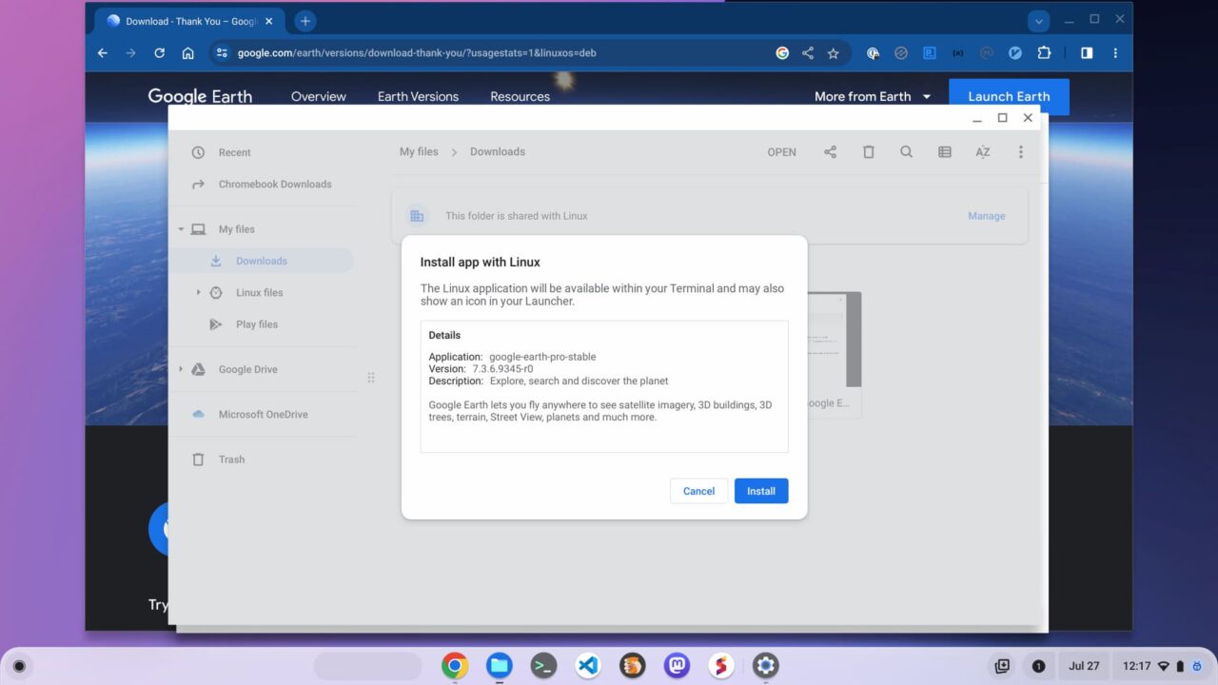This screenshot has height=685, width=1218.
Task: Open tab search dropdown in Chrome
Action: point(1039,21)
